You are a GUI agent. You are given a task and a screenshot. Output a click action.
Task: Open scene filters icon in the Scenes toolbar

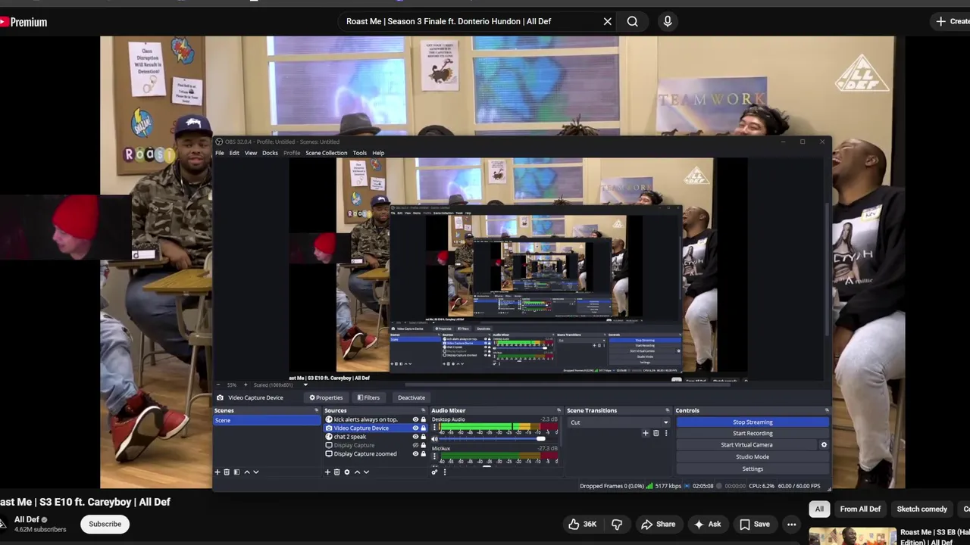point(236,472)
